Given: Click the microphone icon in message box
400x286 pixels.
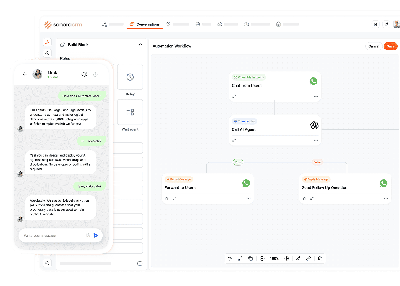Looking at the screenshot, I should (x=88, y=235).
